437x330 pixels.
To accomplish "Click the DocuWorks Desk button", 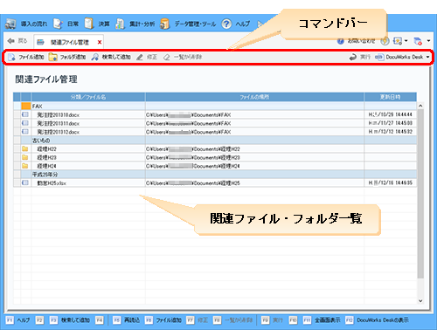I will coord(399,57).
